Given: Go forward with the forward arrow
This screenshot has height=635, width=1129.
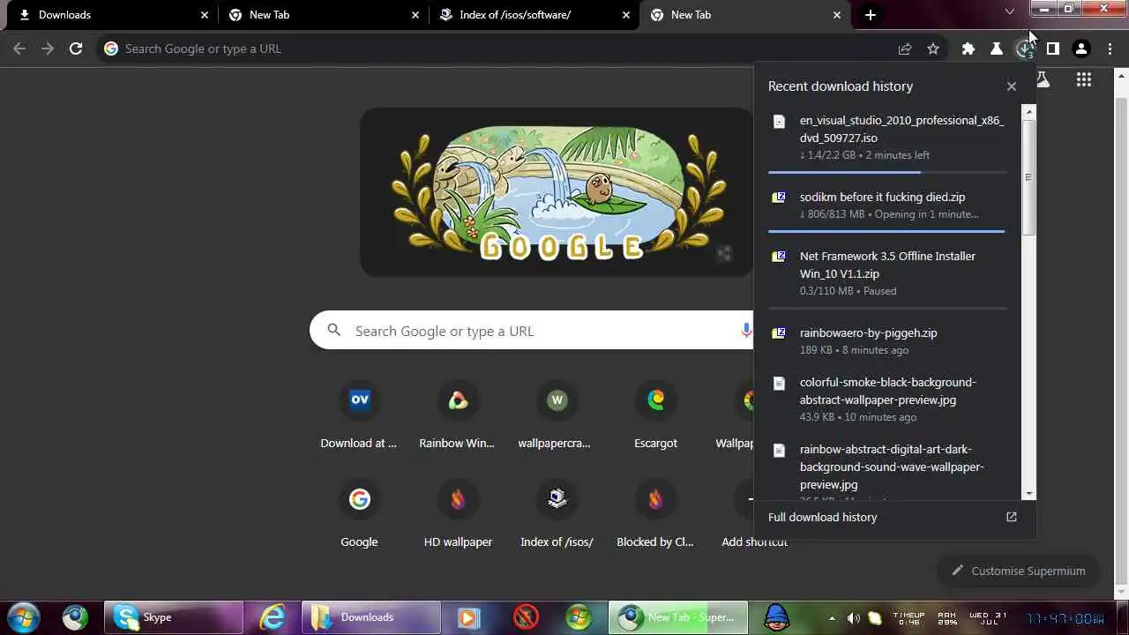Looking at the screenshot, I should 48,49.
